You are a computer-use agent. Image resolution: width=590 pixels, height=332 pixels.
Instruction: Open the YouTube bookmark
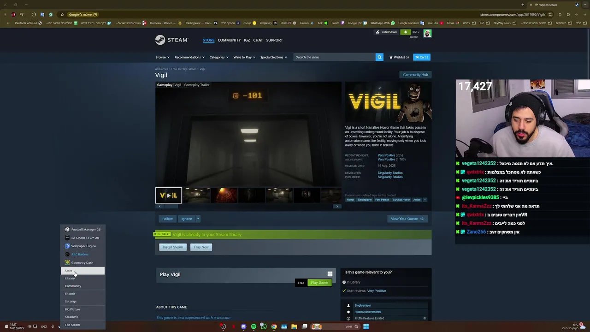435,23
